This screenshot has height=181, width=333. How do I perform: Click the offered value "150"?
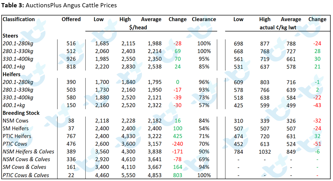pyautogui.click(x=71, y=105)
